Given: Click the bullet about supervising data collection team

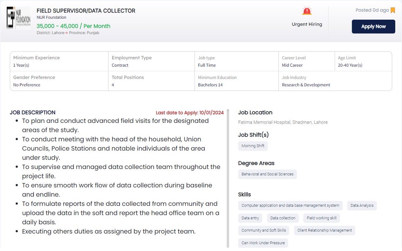Looking at the screenshot, I should pyautogui.click(x=121, y=171).
